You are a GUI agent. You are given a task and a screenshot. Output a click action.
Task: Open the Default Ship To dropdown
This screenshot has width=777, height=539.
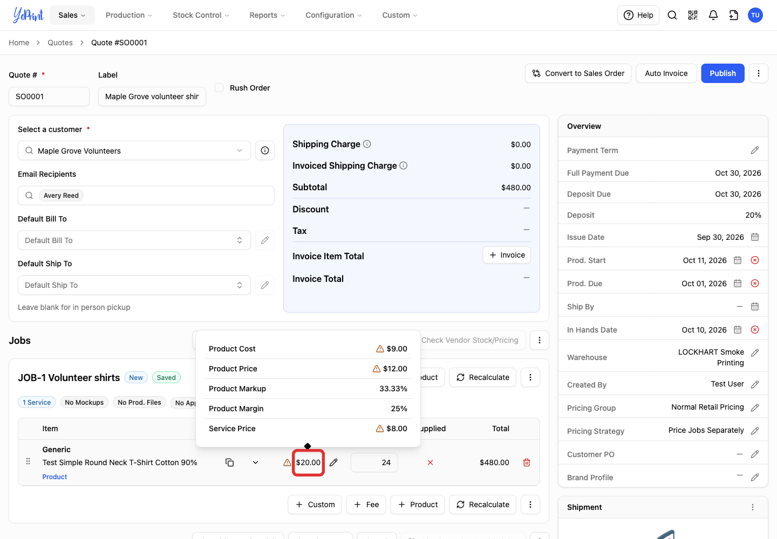click(134, 285)
